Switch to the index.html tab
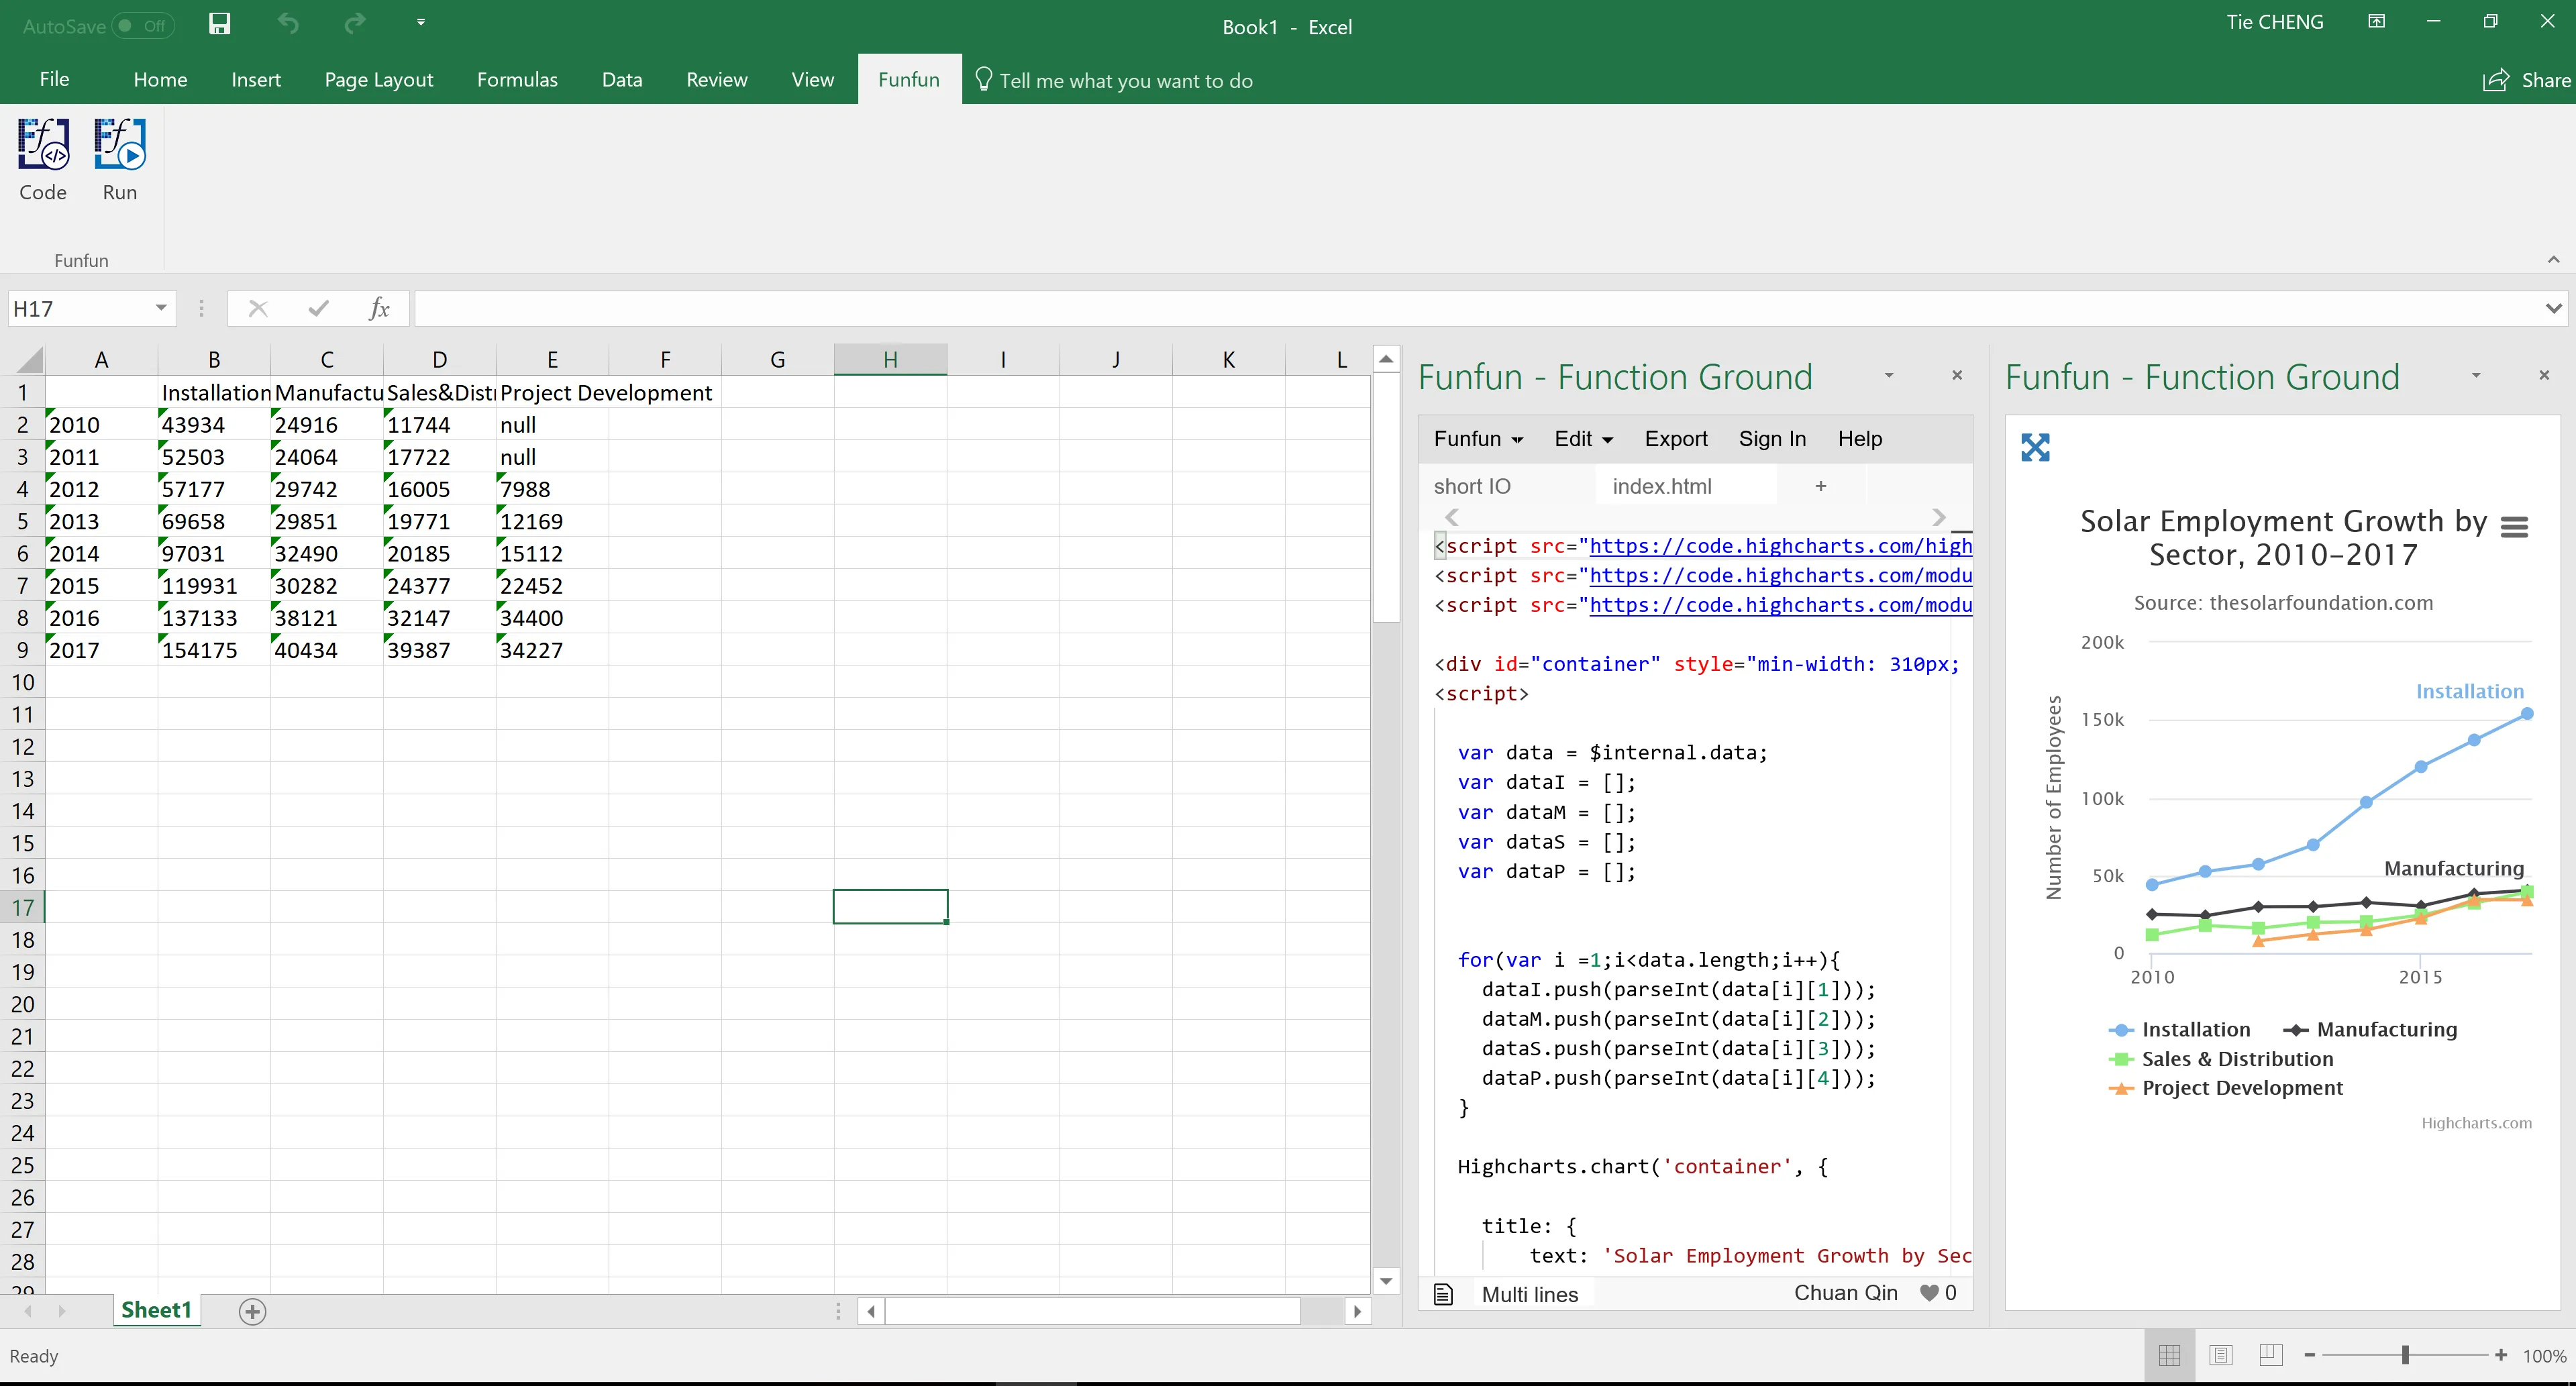The image size is (2576, 1386). point(1661,486)
